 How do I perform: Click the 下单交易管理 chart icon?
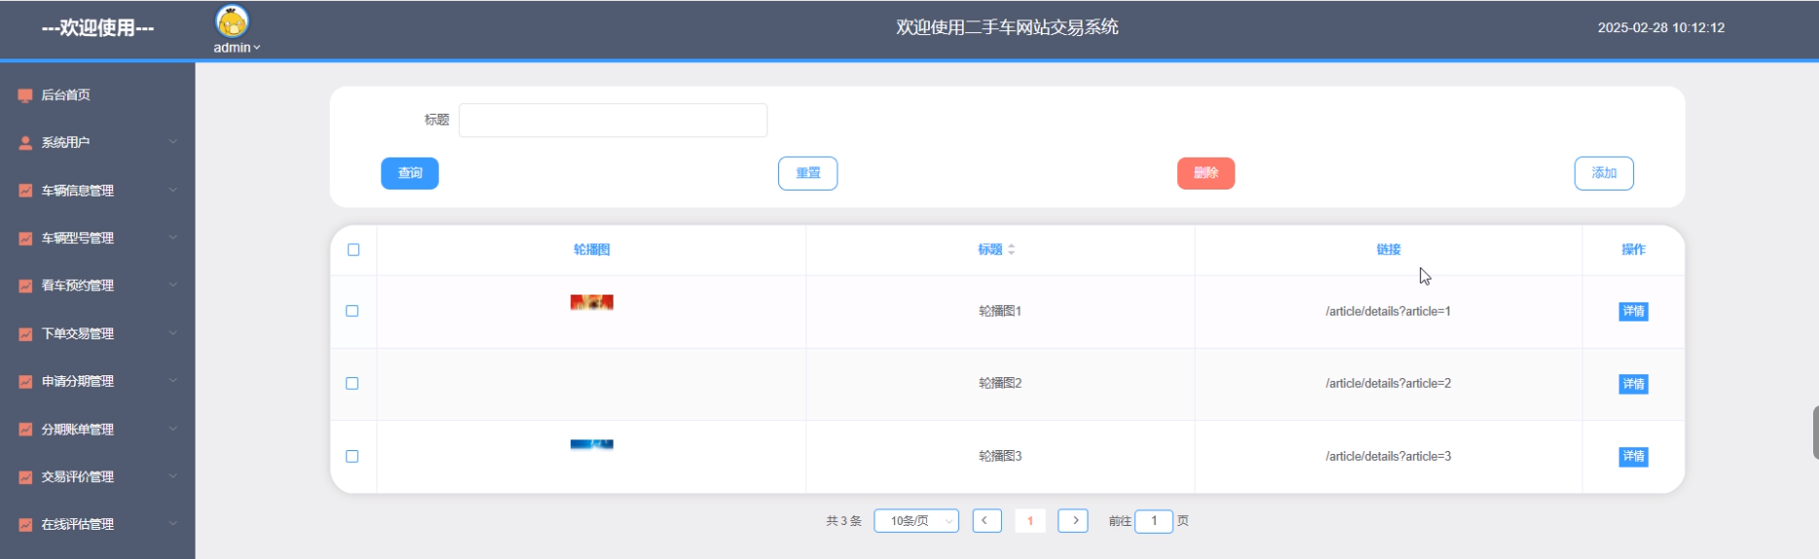click(25, 333)
